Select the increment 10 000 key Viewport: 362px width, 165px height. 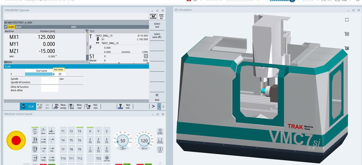pos(51,158)
